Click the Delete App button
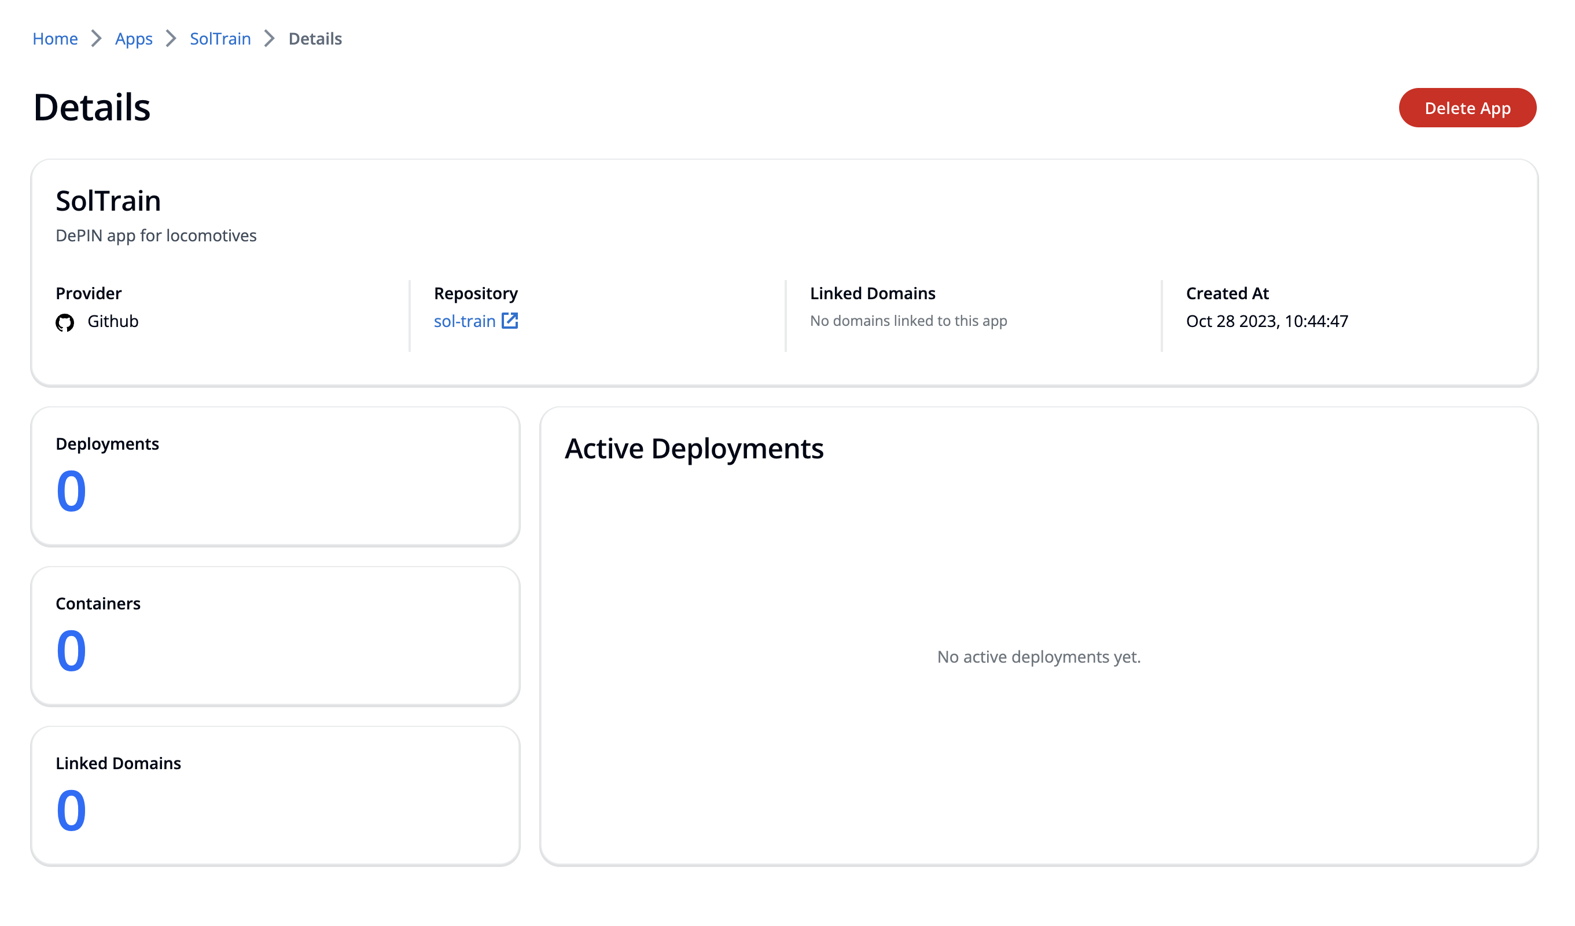 (1467, 108)
